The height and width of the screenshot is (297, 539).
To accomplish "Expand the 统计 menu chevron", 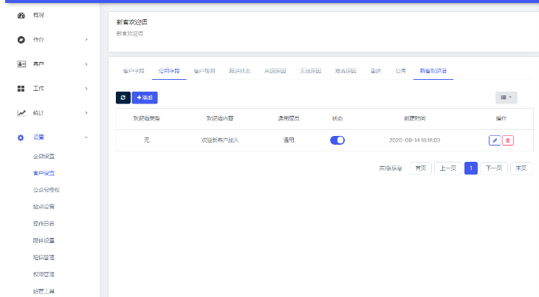I will (x=86, y=113).
